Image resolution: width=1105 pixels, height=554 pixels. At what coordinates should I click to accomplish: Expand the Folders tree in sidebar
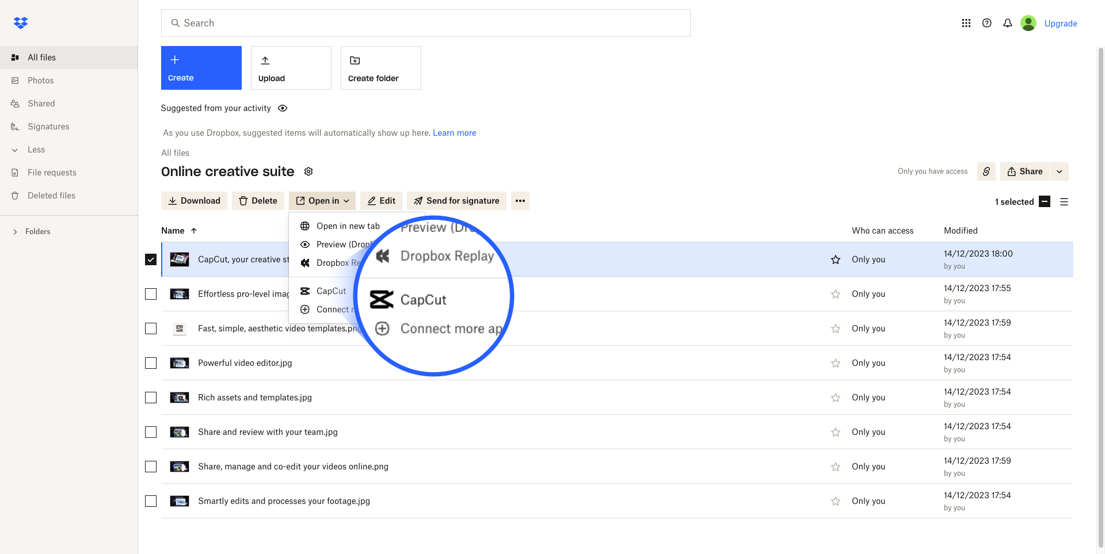[15, 232]
